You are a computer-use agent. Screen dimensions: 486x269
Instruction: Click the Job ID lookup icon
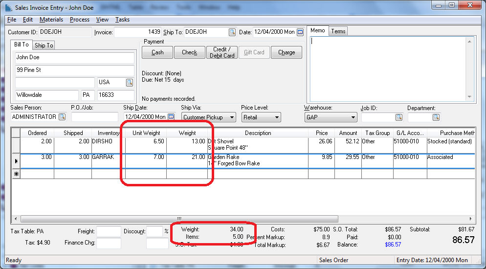(x=399, y=117)
